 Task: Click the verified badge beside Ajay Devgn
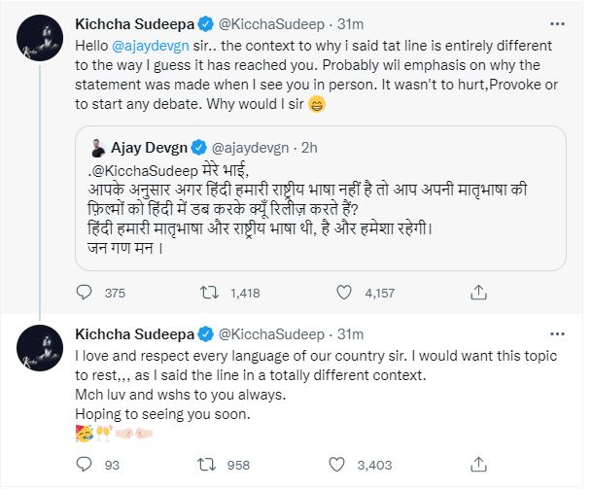[x=199, y=147]
